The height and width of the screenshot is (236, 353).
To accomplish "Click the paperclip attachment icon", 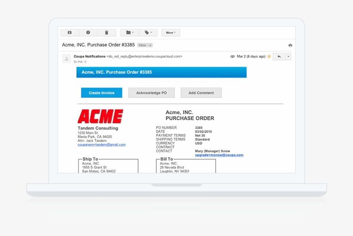I will pos(232,56).
